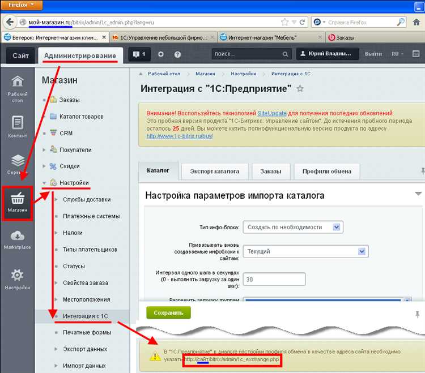Click the Firefox home icon
The image size is (425, 373).
pos(416,22)
